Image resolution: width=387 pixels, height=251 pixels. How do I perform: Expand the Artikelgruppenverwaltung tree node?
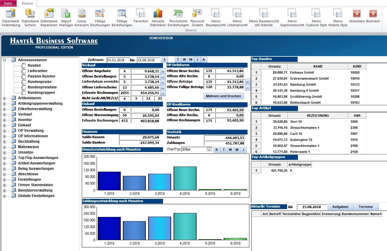(x=4, y=103)
